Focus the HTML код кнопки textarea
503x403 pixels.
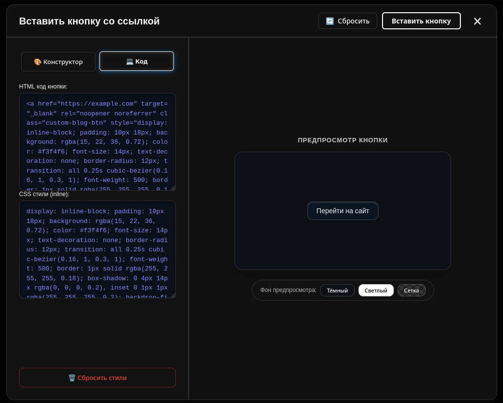click(97, 142)
